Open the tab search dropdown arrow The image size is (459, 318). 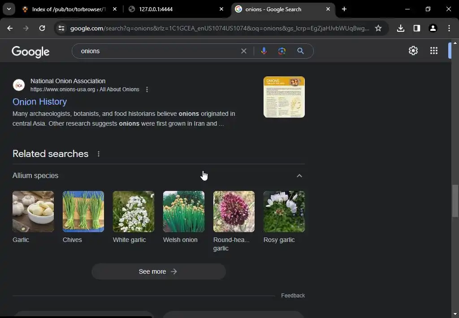[9, 9]
